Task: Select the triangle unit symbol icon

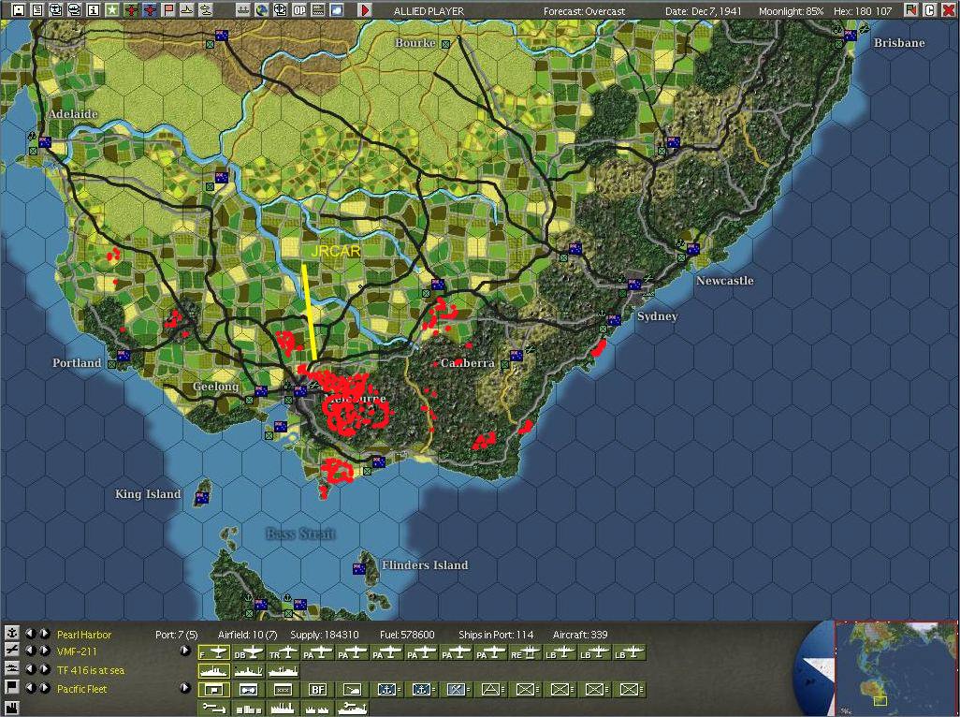Action: coord(490,690)
